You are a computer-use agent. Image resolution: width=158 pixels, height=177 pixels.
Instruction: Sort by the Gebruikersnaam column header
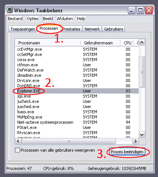click(100, 43)
